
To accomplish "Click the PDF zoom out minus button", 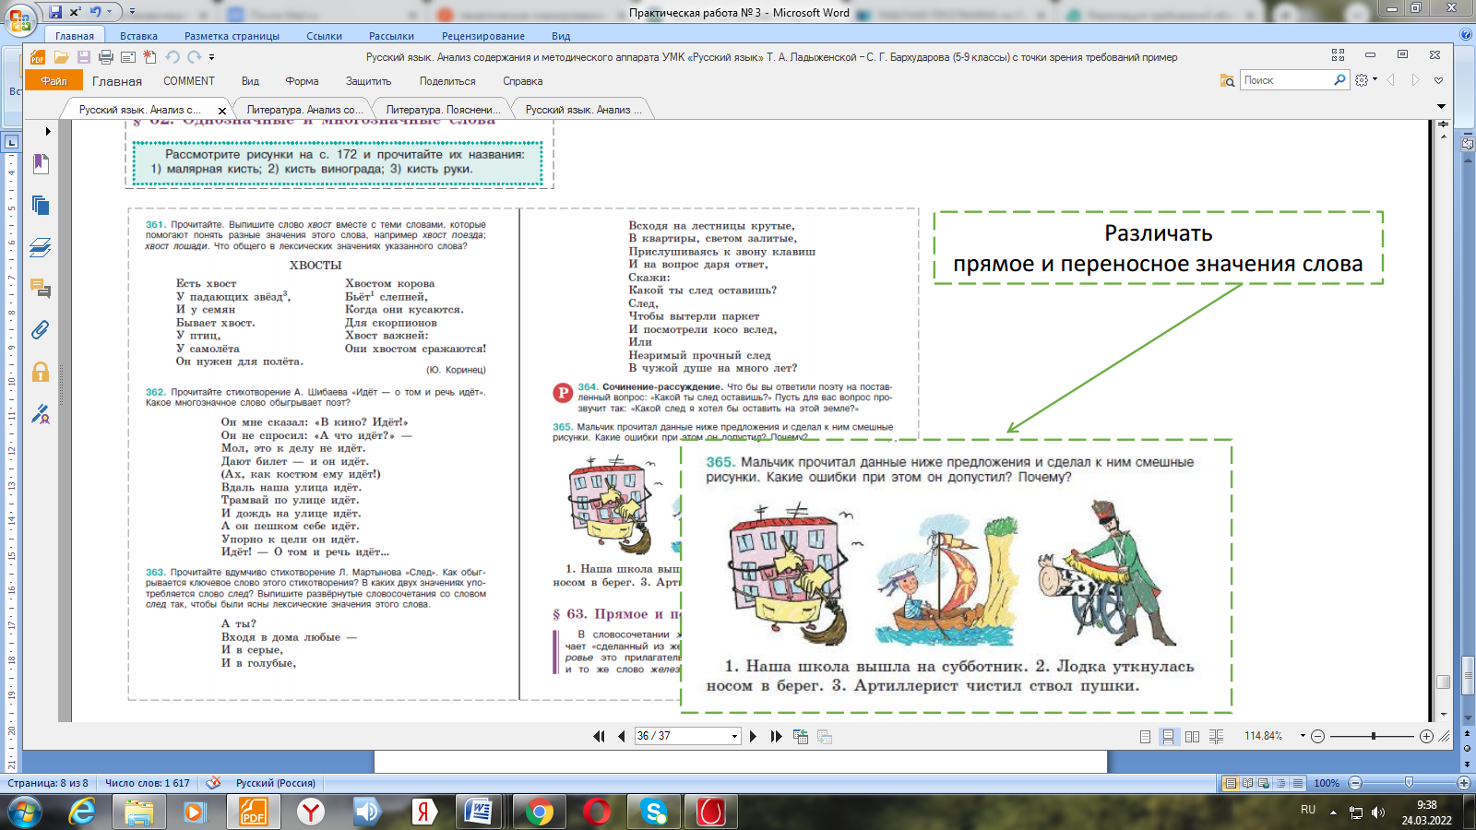I will [1317, 736].
